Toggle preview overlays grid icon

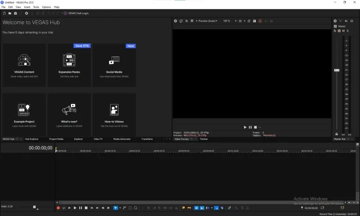[240, 21]
